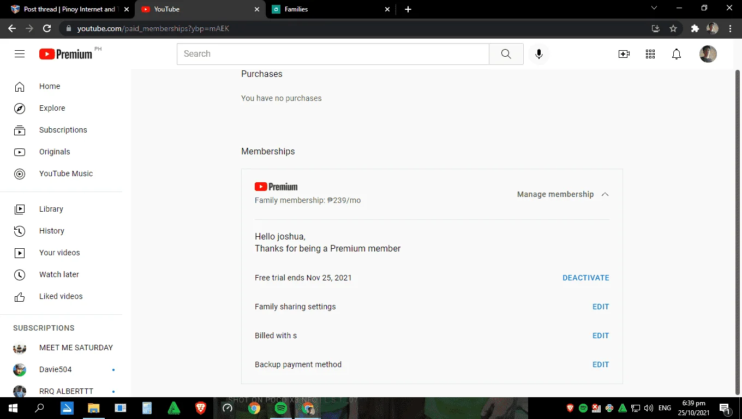The height and width of the screenshot is (419, 742).
Task: Click 'Free trial ends Nov 25, 2021' text
Action: tap(303, 278)
